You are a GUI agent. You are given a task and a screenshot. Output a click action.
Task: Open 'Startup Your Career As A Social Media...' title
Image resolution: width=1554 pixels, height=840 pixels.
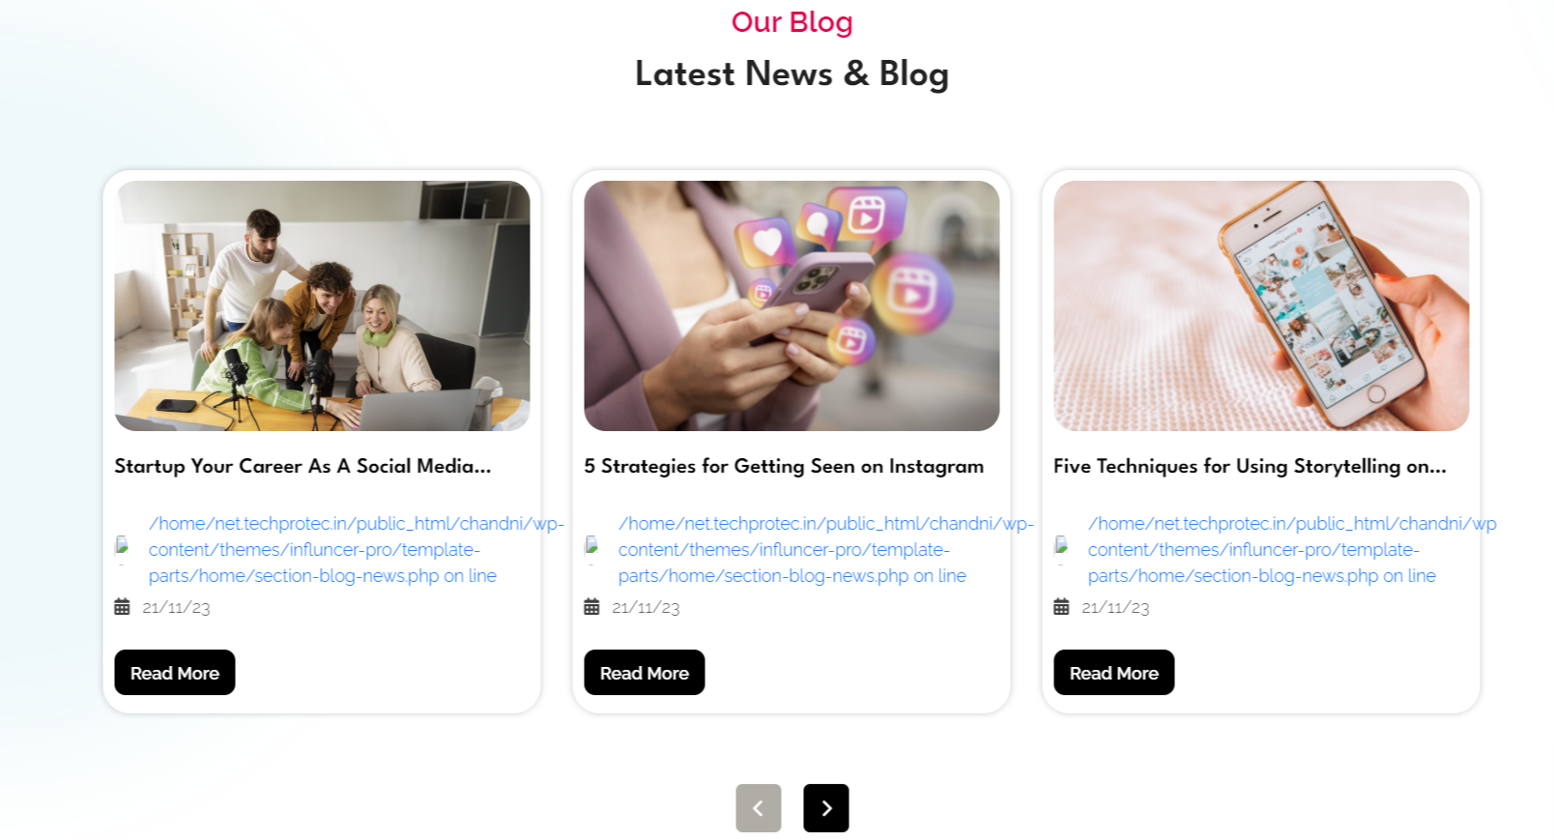(302, 466)
